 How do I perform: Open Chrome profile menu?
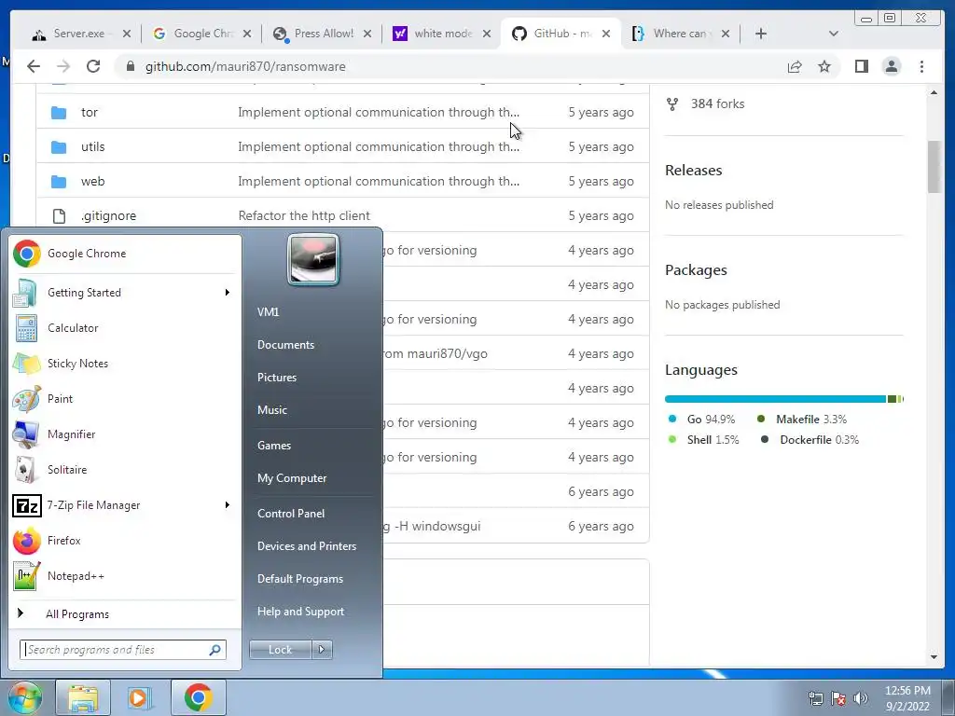[x=891, y=66]
